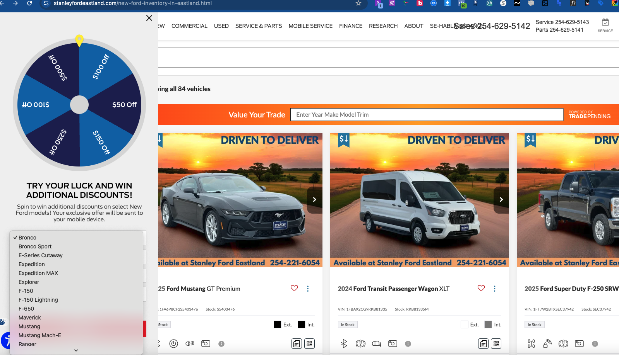
Task: View Mustang push-button start feature icon
Action: [174, 343]
